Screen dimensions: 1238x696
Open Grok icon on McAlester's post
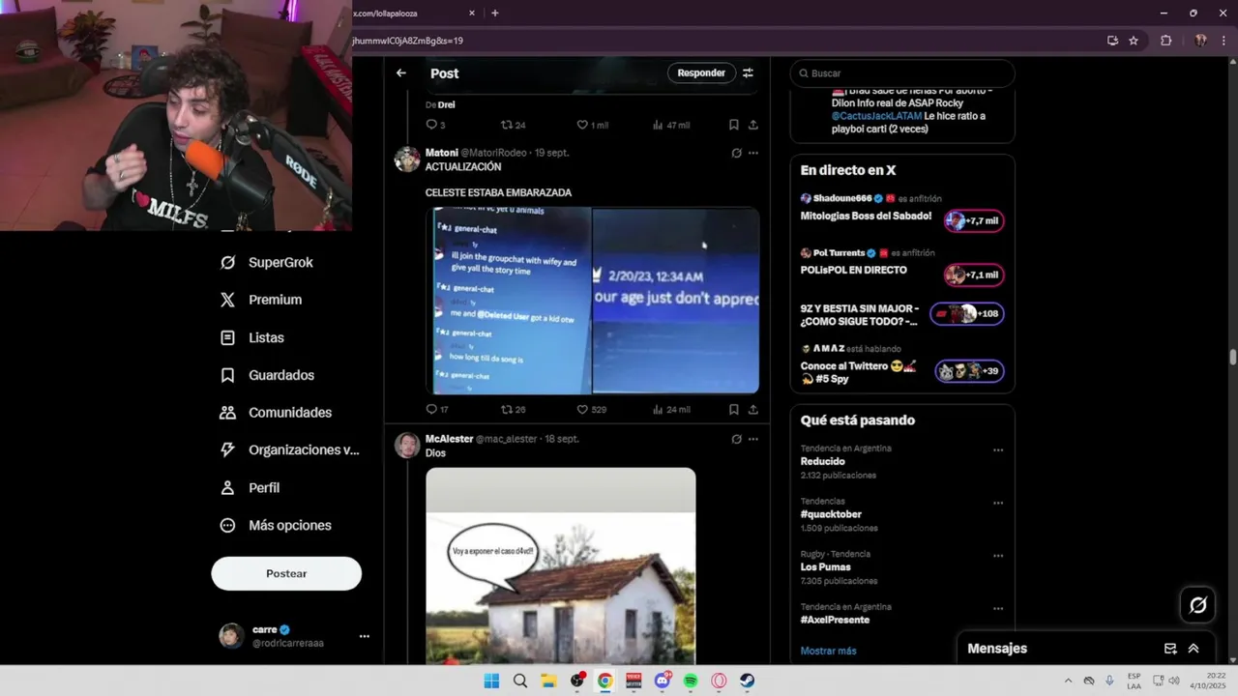pyautogui.click(x=736, y=439)
